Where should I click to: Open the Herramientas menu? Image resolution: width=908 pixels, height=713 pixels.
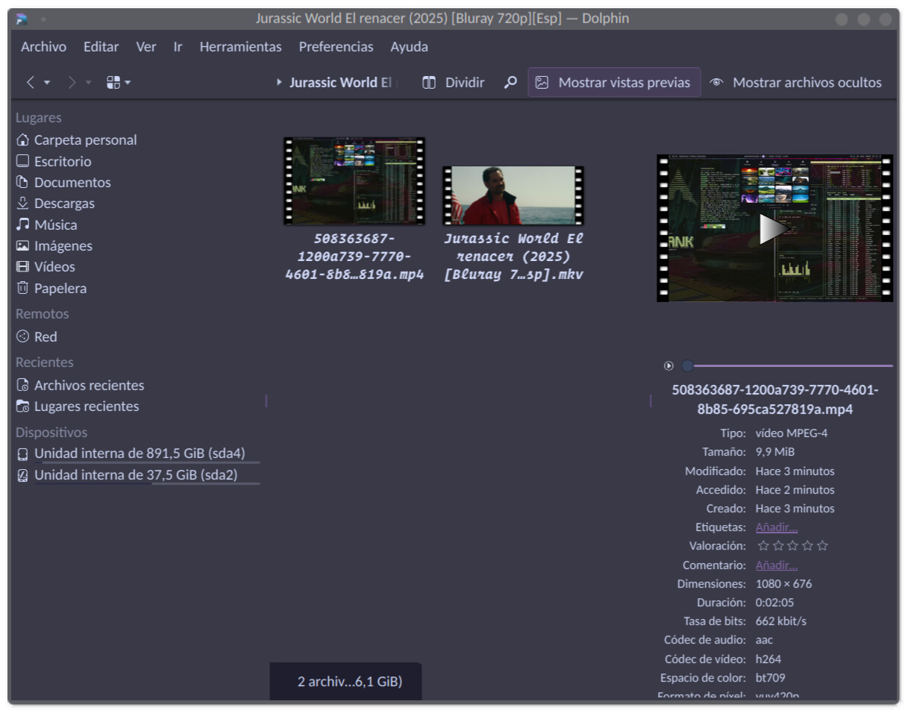pos(240,46)
